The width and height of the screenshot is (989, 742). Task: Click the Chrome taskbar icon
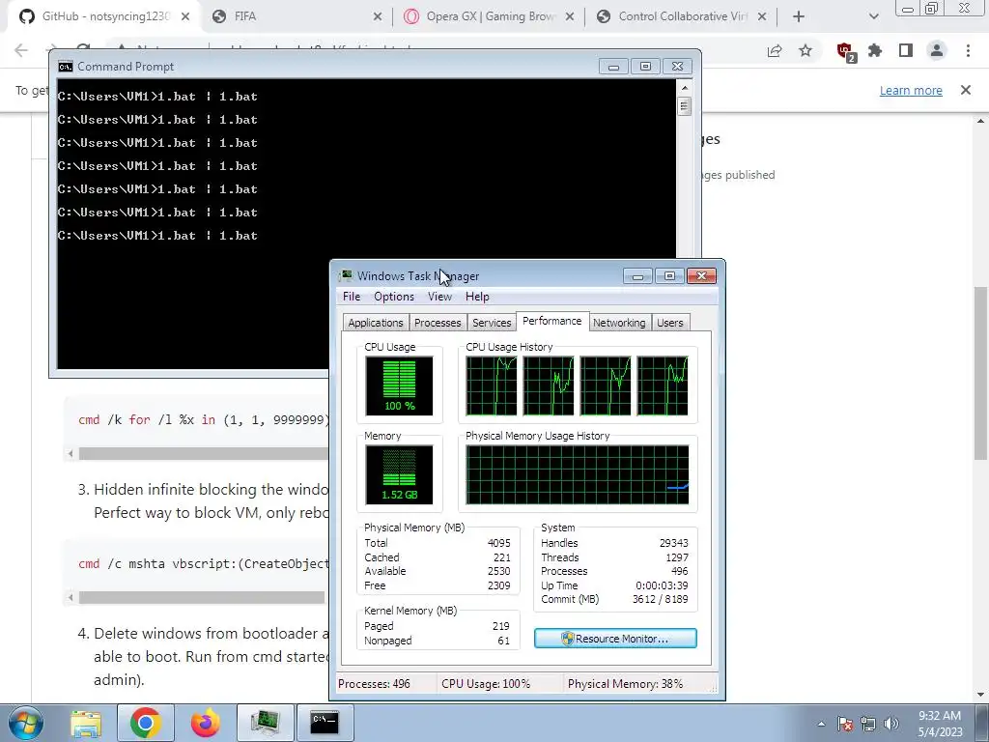(x=145, y=723)
